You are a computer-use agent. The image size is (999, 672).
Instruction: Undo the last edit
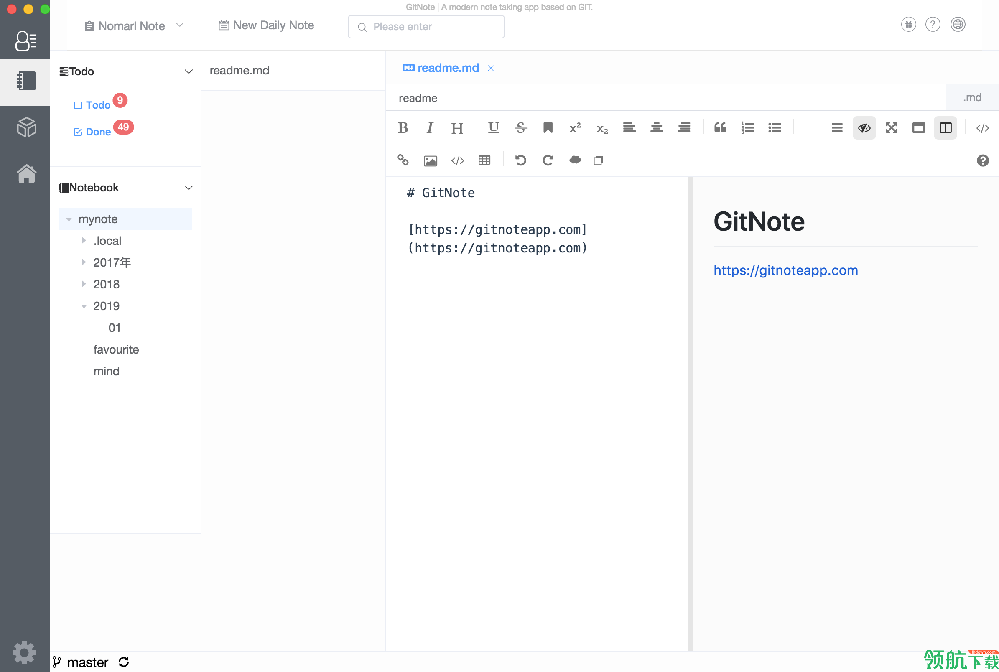click(520, 160)
